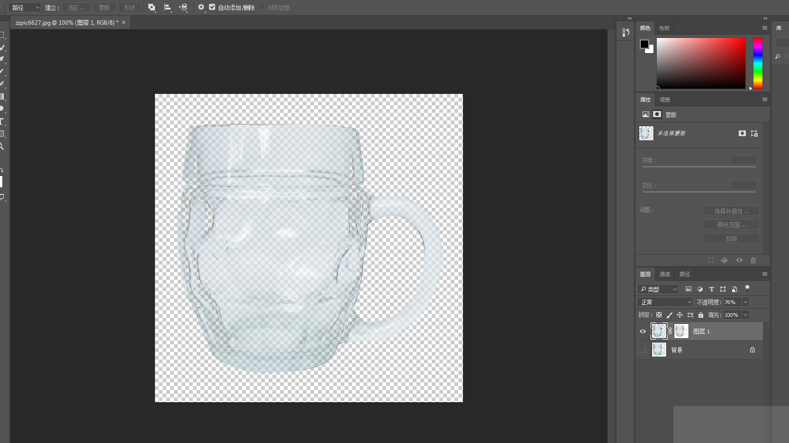Open the 路径 tool mode dropdown
Screen dimensions: 789x443
[x=25, y=8]
